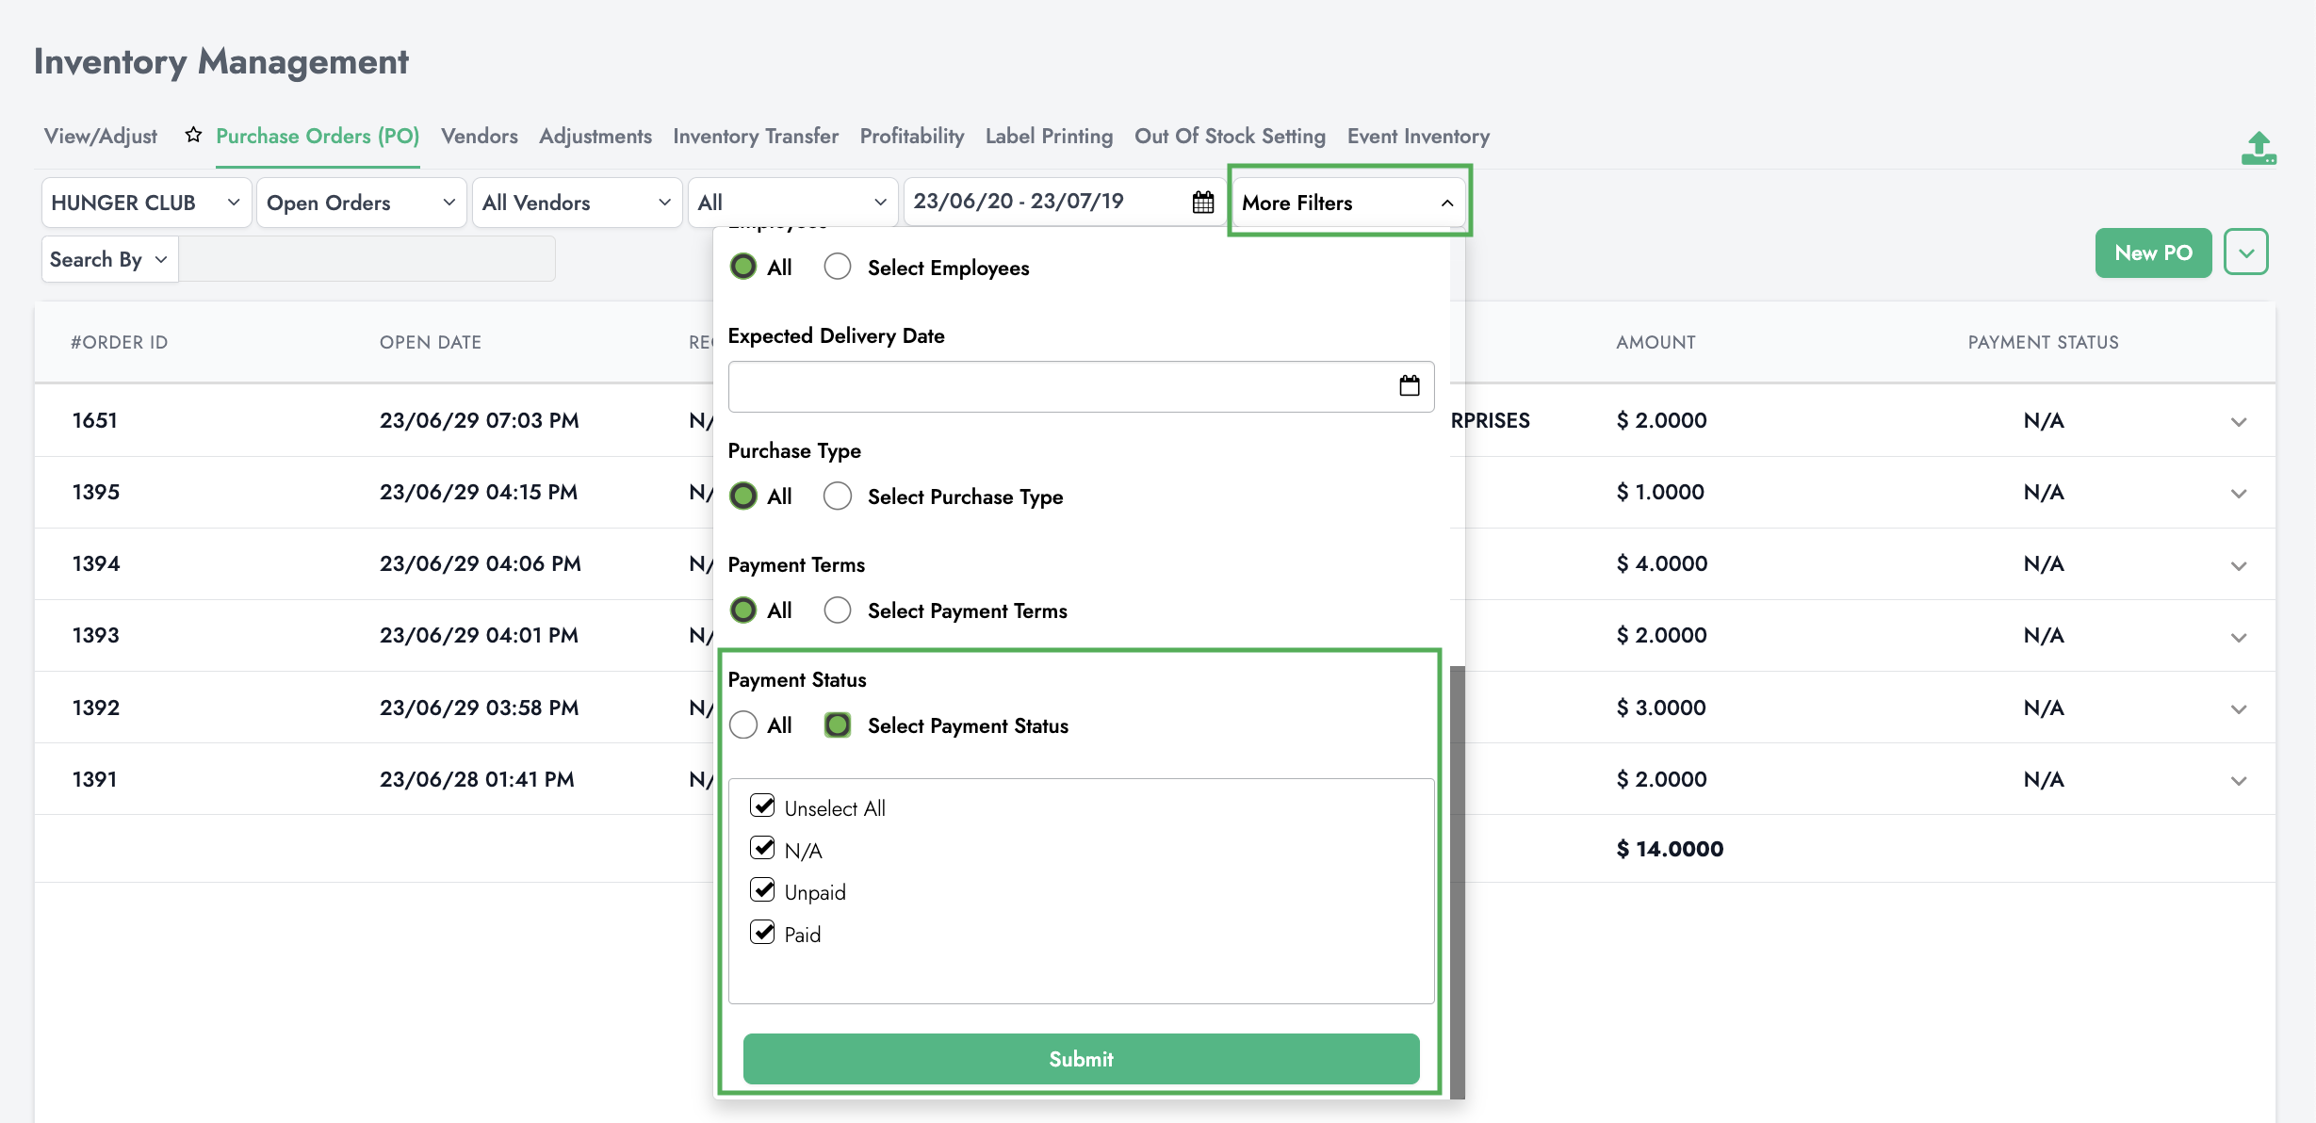Click the star favorite icon beside Purchase Orders
This screenshot has height=1123, width=2316.
pyautogui.click(x=193, y=136)
